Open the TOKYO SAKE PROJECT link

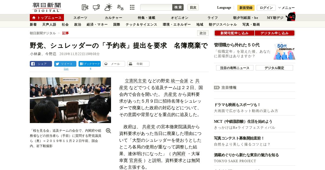pyautogui.click(x=235, y=161)
